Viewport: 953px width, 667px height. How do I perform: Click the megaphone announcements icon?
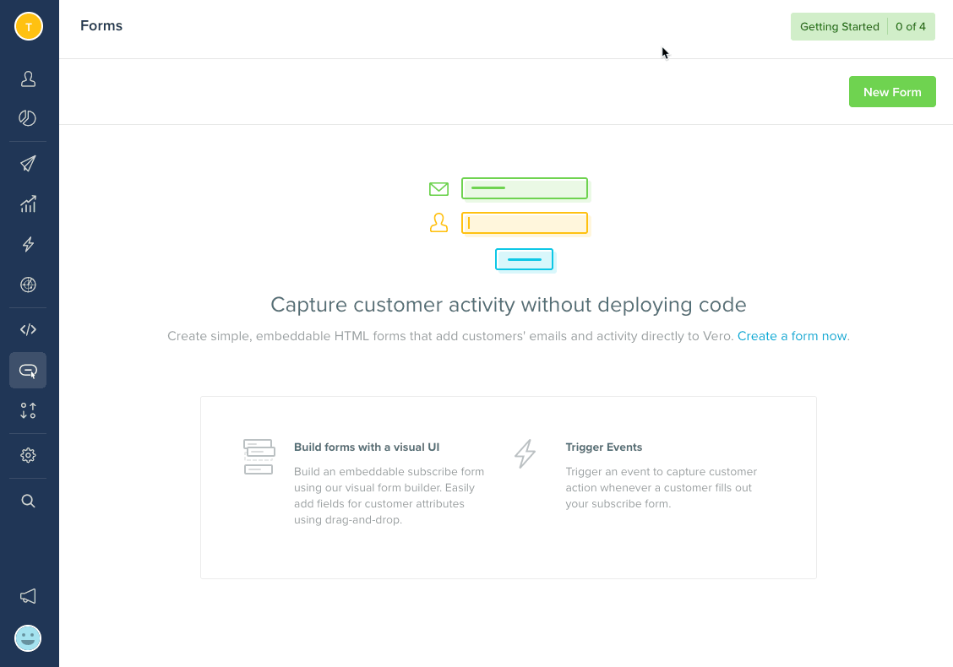28,596
